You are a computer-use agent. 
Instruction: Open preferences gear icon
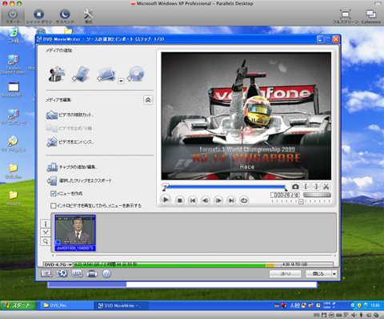62,273
